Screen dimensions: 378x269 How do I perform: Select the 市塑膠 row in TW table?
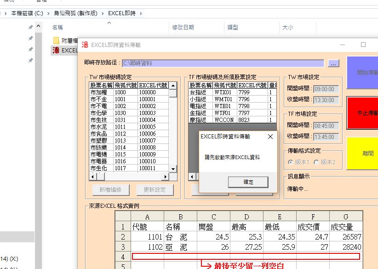[x=129, y=141]
